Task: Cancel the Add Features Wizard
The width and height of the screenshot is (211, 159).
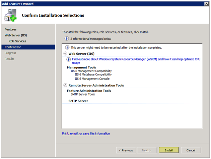Action: (191, 150)
